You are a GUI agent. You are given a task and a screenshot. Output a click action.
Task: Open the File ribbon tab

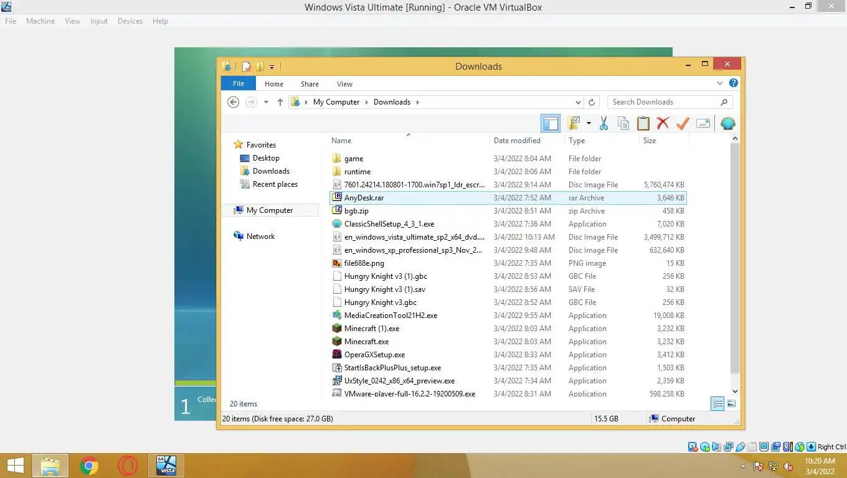tap(239, 84)
